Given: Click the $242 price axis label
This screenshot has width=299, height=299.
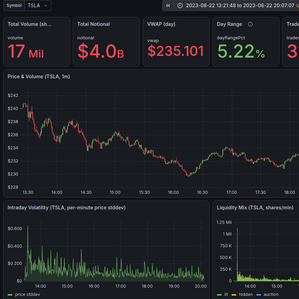Looking at the screenshot, I should pyautogui.click(x=13, y=96).
